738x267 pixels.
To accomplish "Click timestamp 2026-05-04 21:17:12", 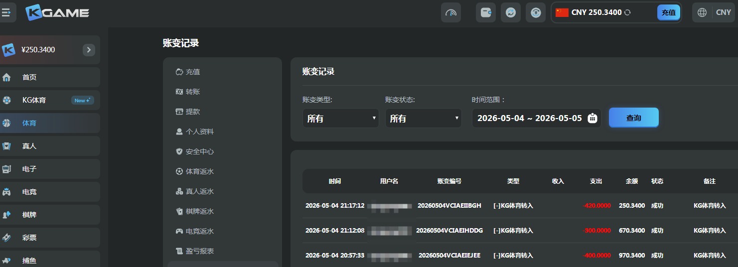I will (x=335, y=206).
